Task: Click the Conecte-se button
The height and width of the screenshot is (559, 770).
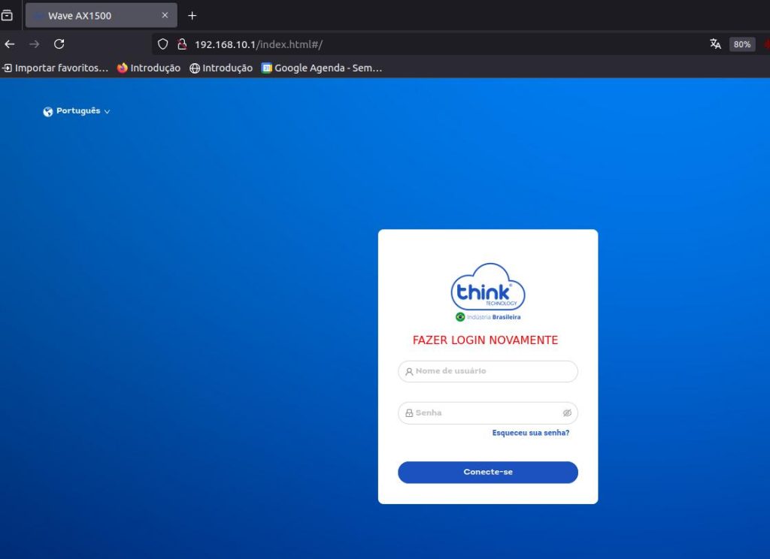Action: (487, 472)
